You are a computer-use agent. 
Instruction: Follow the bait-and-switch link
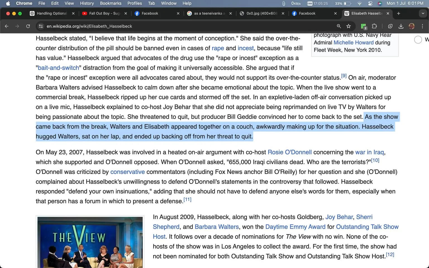tap(58, 68)
